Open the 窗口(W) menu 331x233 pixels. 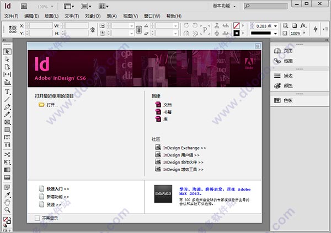click(x=152, y=16)
